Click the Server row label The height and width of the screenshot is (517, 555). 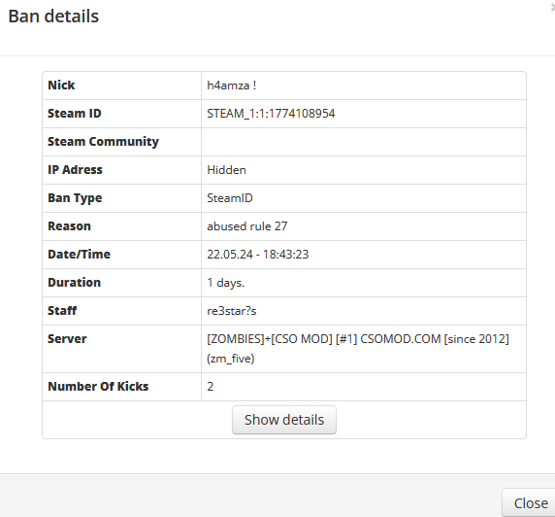pos(67,338)
